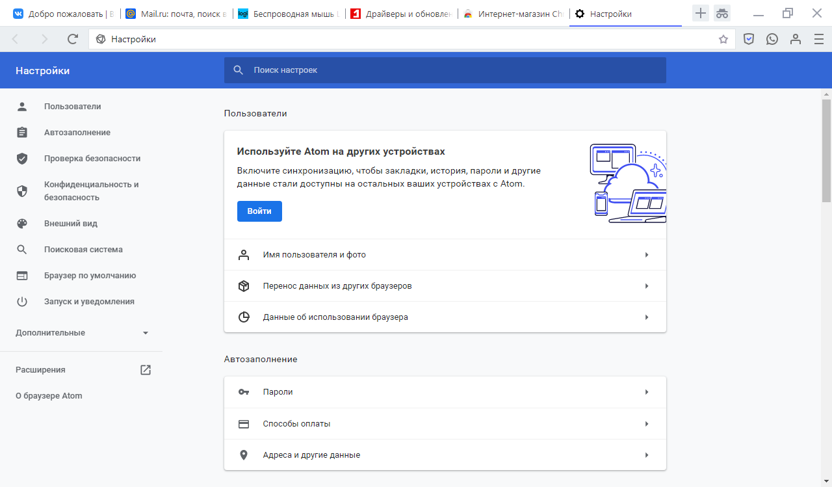Click the pie chart icon beside Данные об использовании браузера
832x487 pixels.
tap(244, 317)
